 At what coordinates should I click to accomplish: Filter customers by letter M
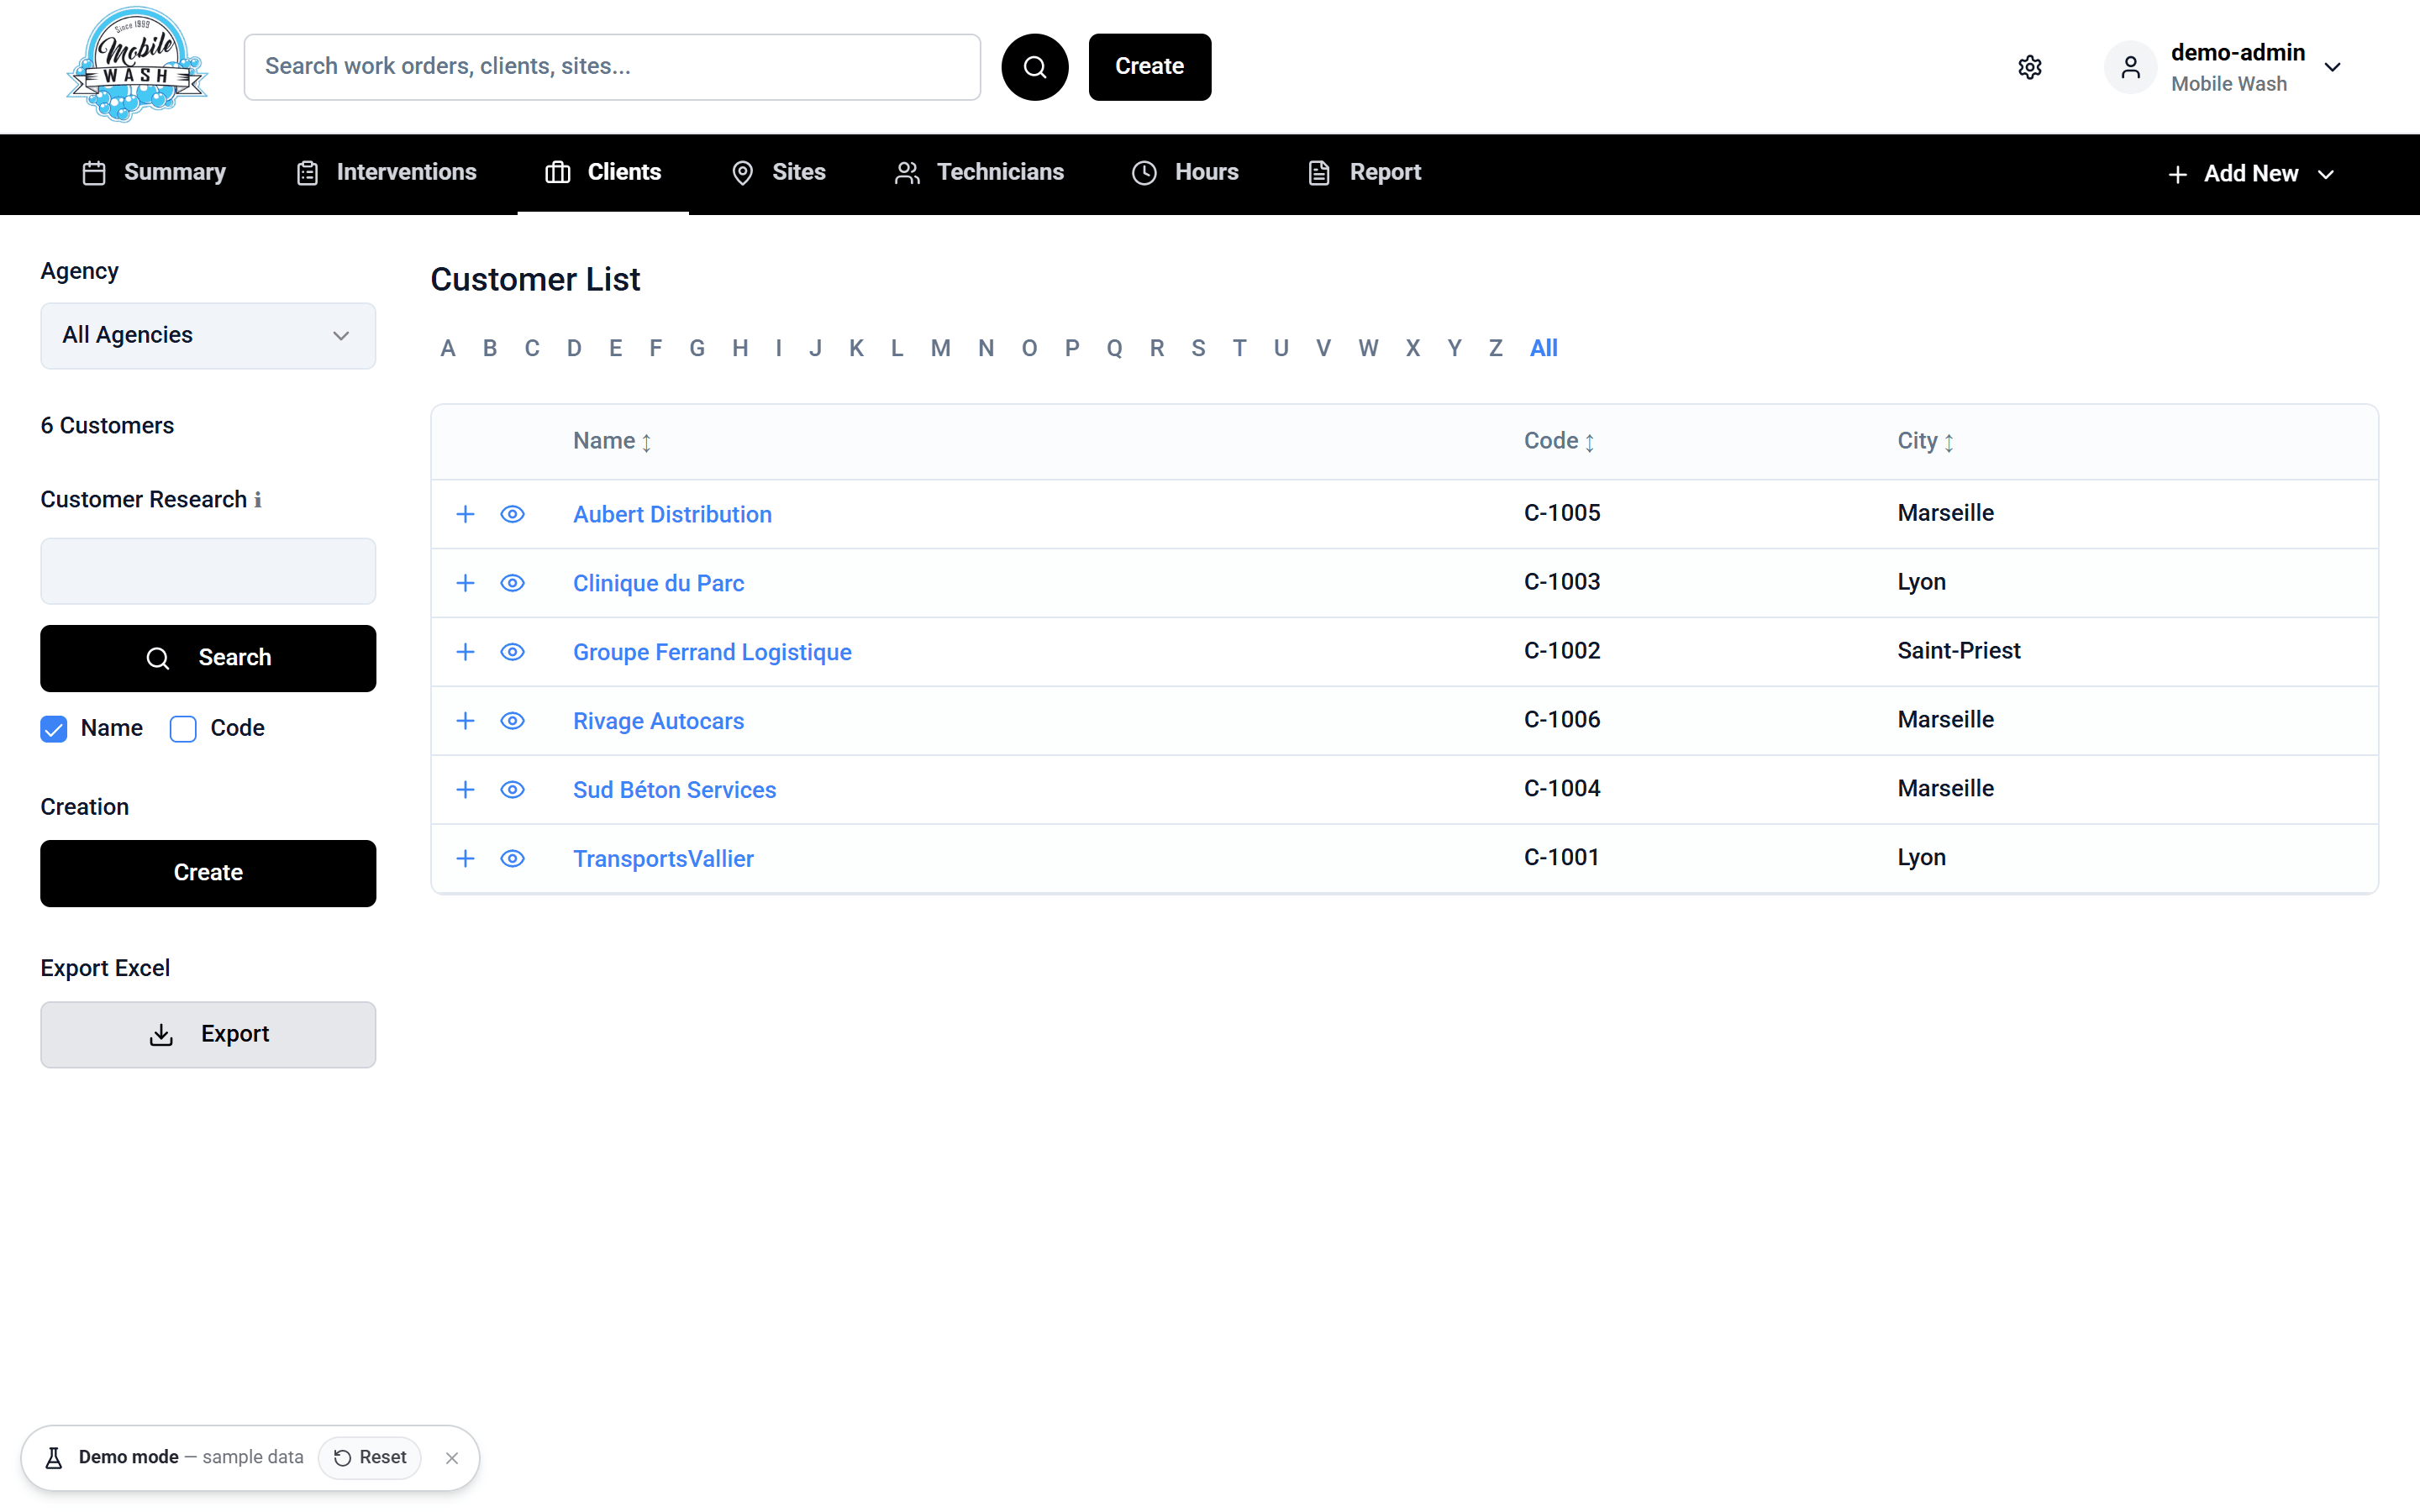point(940,348)
